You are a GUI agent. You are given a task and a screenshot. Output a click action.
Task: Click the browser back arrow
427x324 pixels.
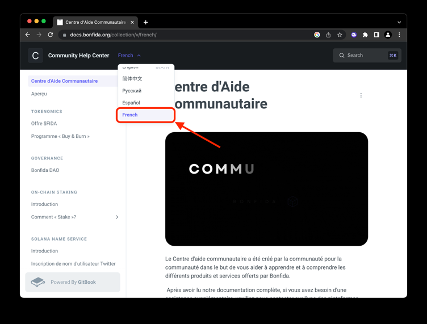point(27,35)
